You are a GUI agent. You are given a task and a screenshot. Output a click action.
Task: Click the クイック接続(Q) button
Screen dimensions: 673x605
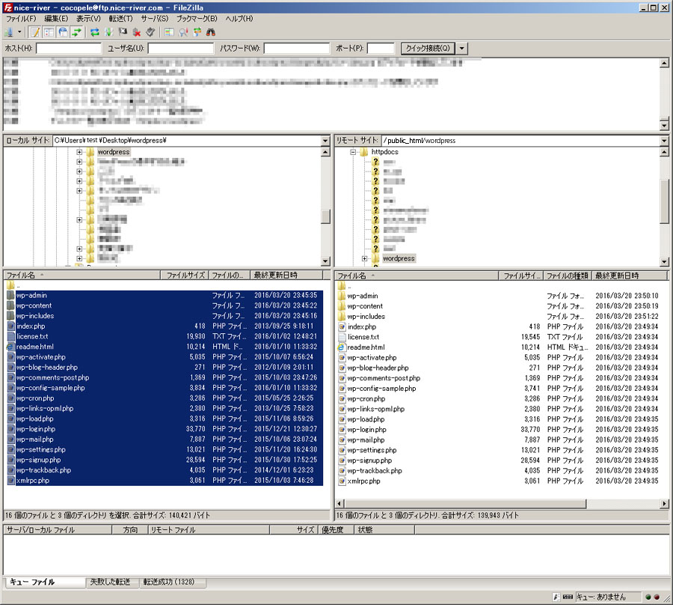point(428,48)
